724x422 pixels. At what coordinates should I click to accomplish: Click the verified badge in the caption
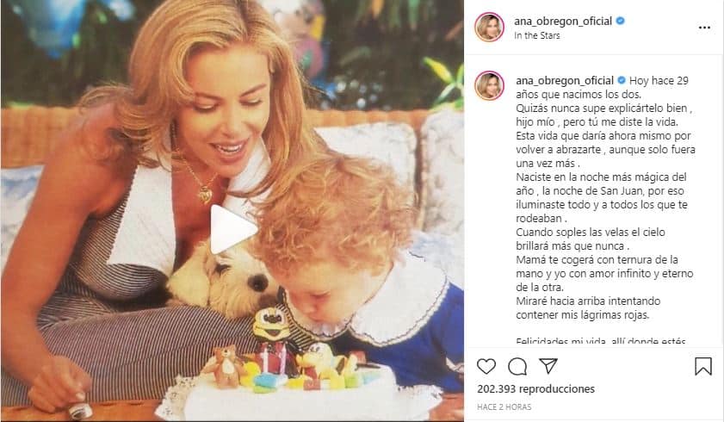tap(622, 80)
